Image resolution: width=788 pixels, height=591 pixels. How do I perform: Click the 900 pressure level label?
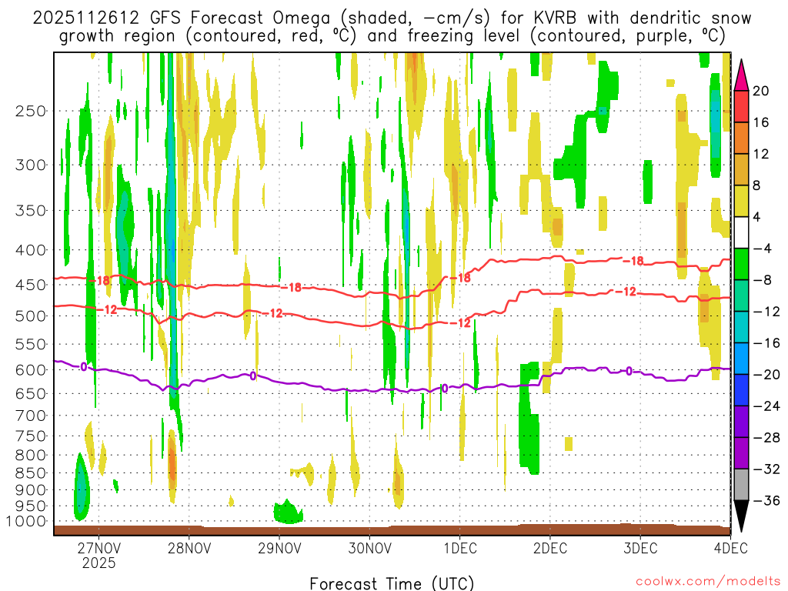[x=31, y=490]
